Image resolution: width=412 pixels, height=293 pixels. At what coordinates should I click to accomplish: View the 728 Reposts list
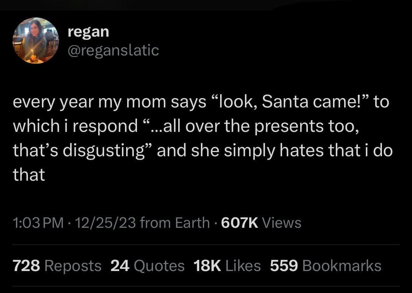57,266
